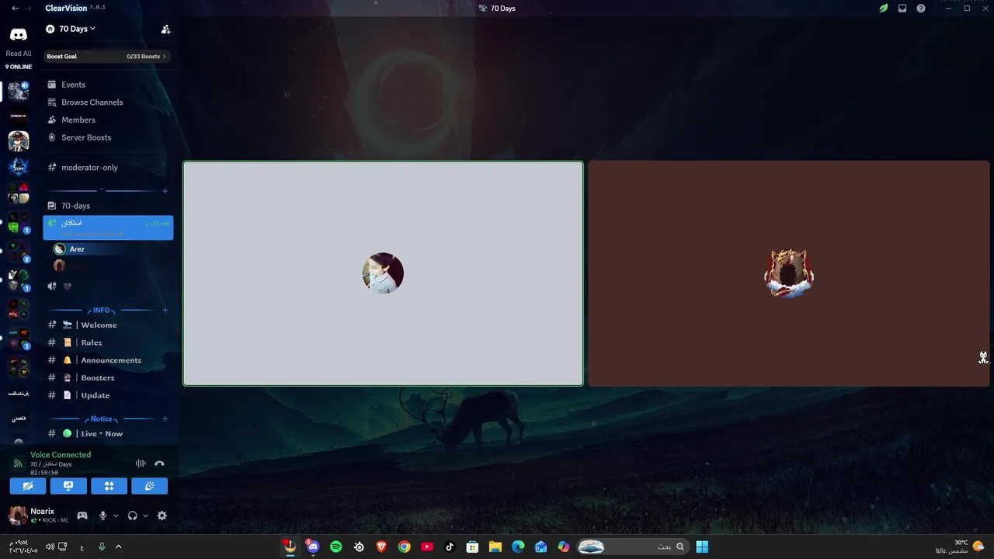The image size is (994, 559).
Task: Mute microphone in user panel
Action: (x=103, y=516)
